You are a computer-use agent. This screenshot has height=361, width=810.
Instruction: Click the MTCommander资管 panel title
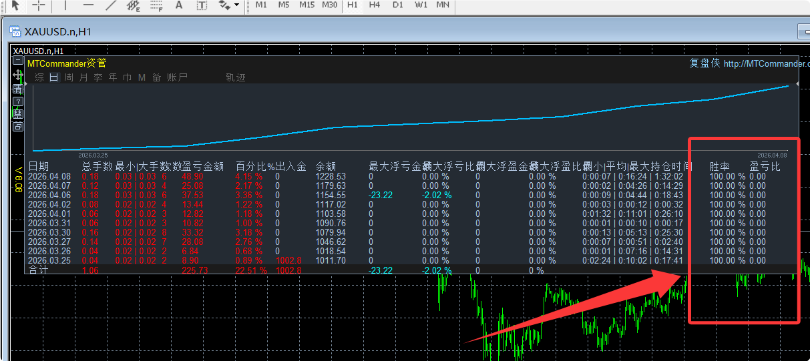[x=67, y=63]
